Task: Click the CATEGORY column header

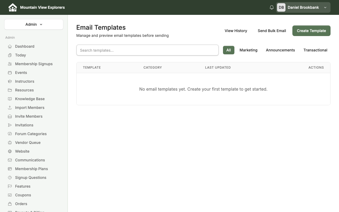Action: point(153,68)
